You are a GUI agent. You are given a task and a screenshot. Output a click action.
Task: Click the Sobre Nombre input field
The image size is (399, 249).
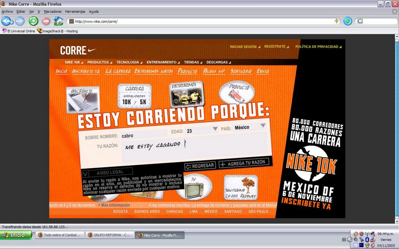click(144, 135)
